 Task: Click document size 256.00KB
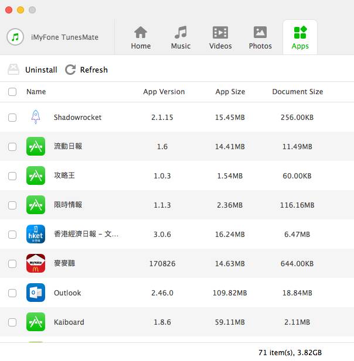(297, 118)
